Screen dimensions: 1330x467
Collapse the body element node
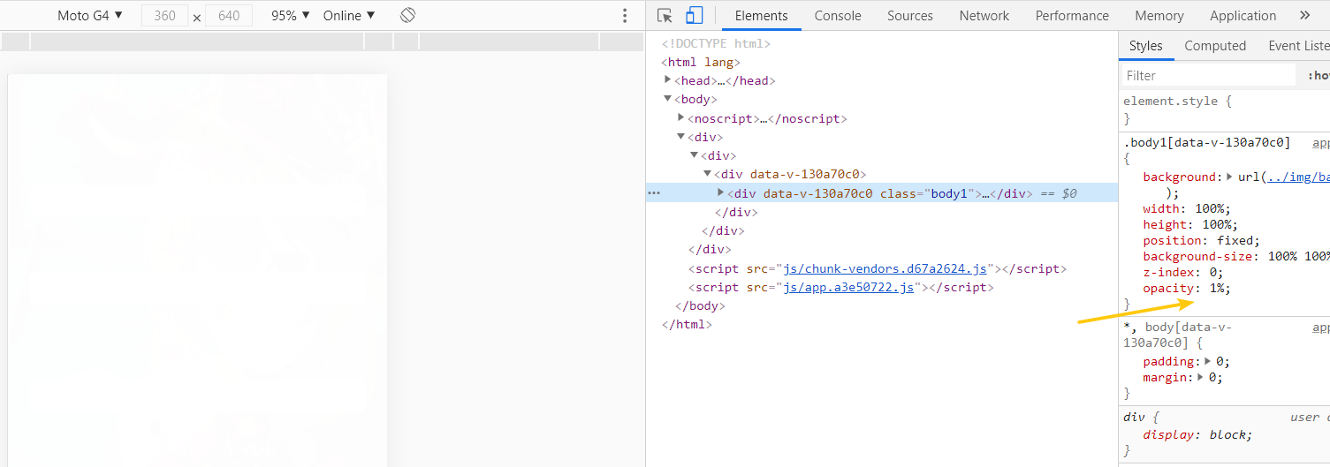pos(668,99)
